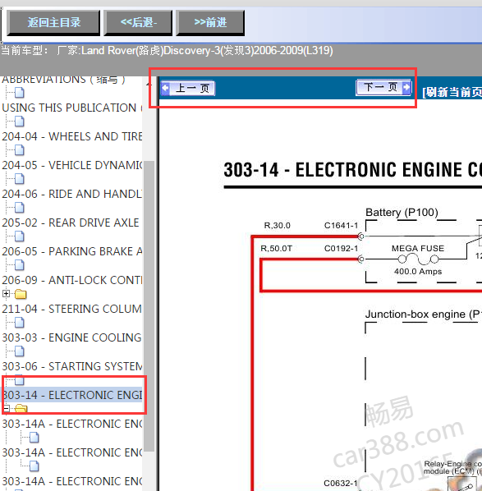Screen dimensions: 482x491
Task: Collapse the 303-14 ELECTRONIC ENGINE folder minus box
Action: click(x=6, y=408)
